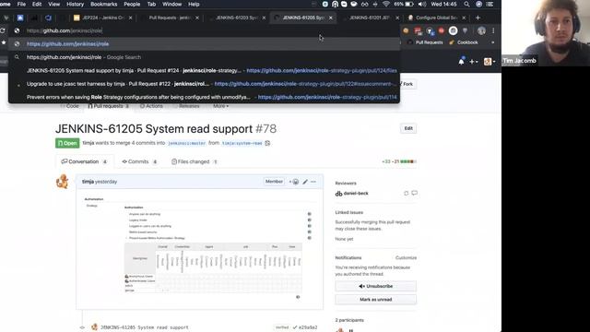
Task: Open the JENKINS-61205 System read support commit
Action: pyautogui.click(x=145, y=327)
